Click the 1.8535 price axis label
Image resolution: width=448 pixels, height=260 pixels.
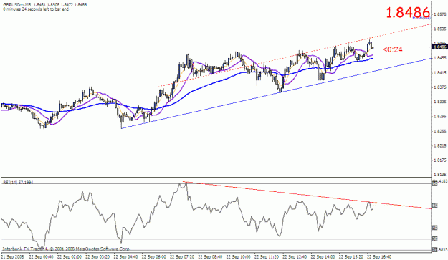(x=440, y=29)
